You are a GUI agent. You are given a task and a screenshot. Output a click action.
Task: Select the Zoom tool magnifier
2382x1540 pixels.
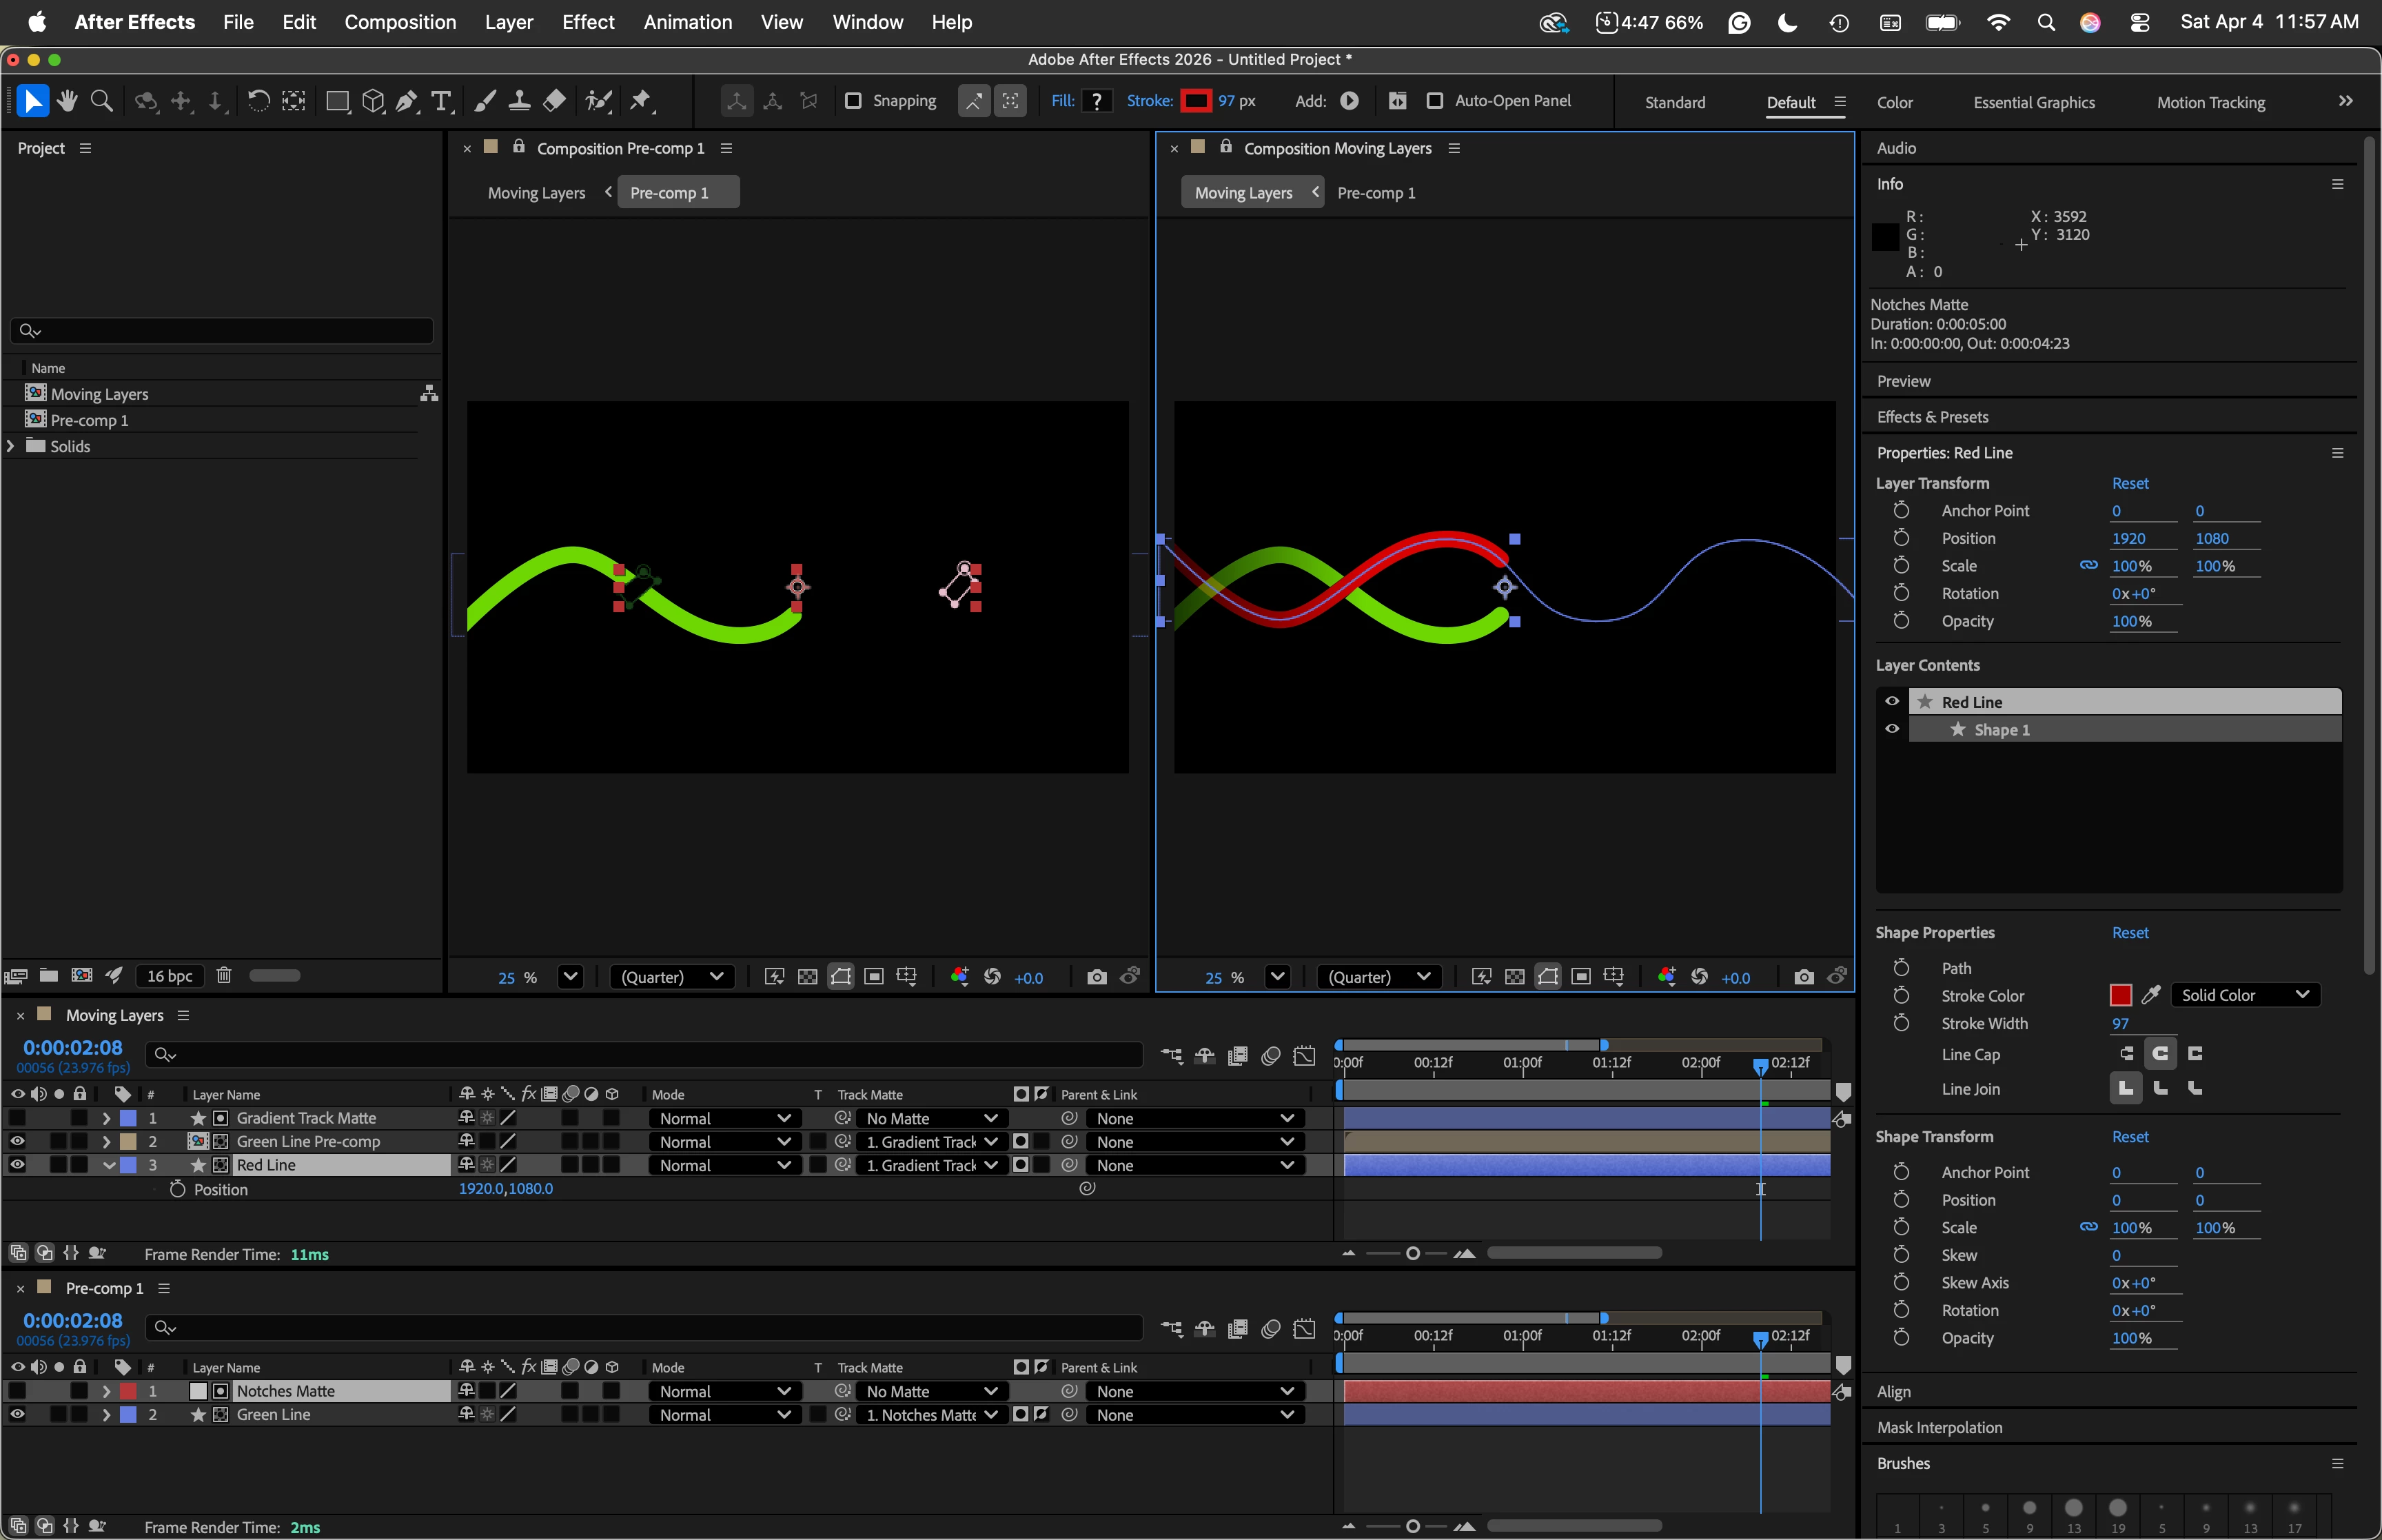coord(101,101)
